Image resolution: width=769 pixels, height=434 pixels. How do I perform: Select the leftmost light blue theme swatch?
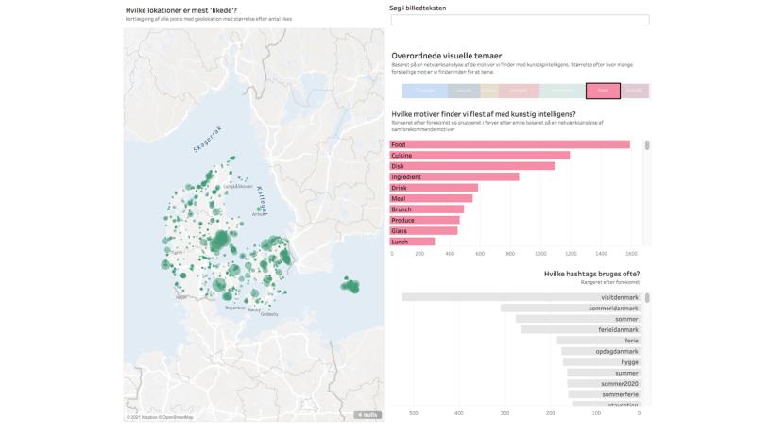pos(424,91)
